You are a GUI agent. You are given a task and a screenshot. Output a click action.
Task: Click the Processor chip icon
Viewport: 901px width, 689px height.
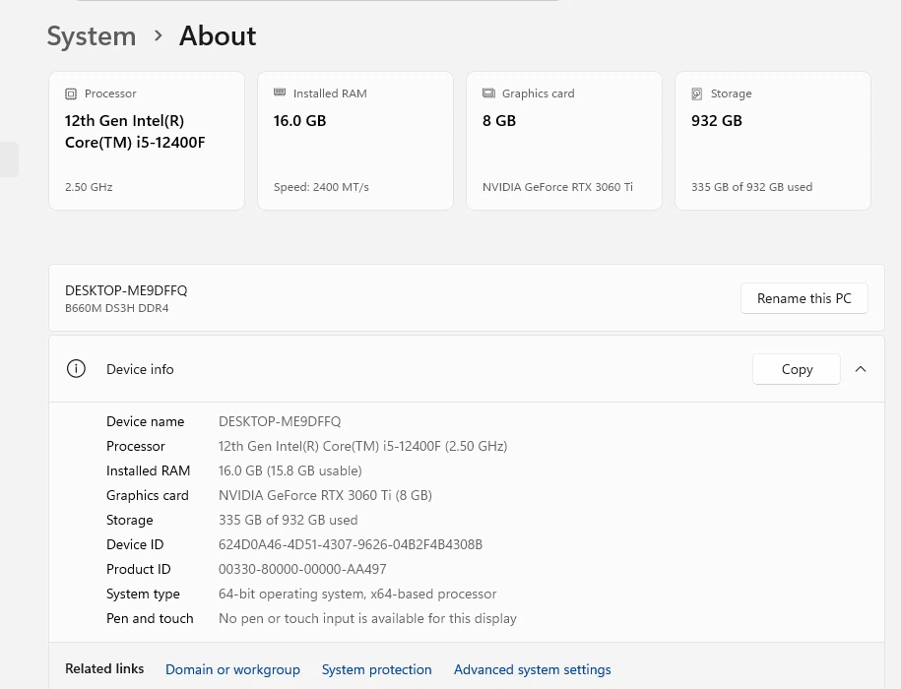pyautogui.click(x=71, y=94)
